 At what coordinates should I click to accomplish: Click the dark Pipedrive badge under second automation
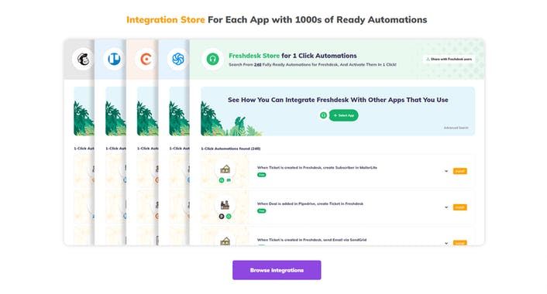(222, 217)
